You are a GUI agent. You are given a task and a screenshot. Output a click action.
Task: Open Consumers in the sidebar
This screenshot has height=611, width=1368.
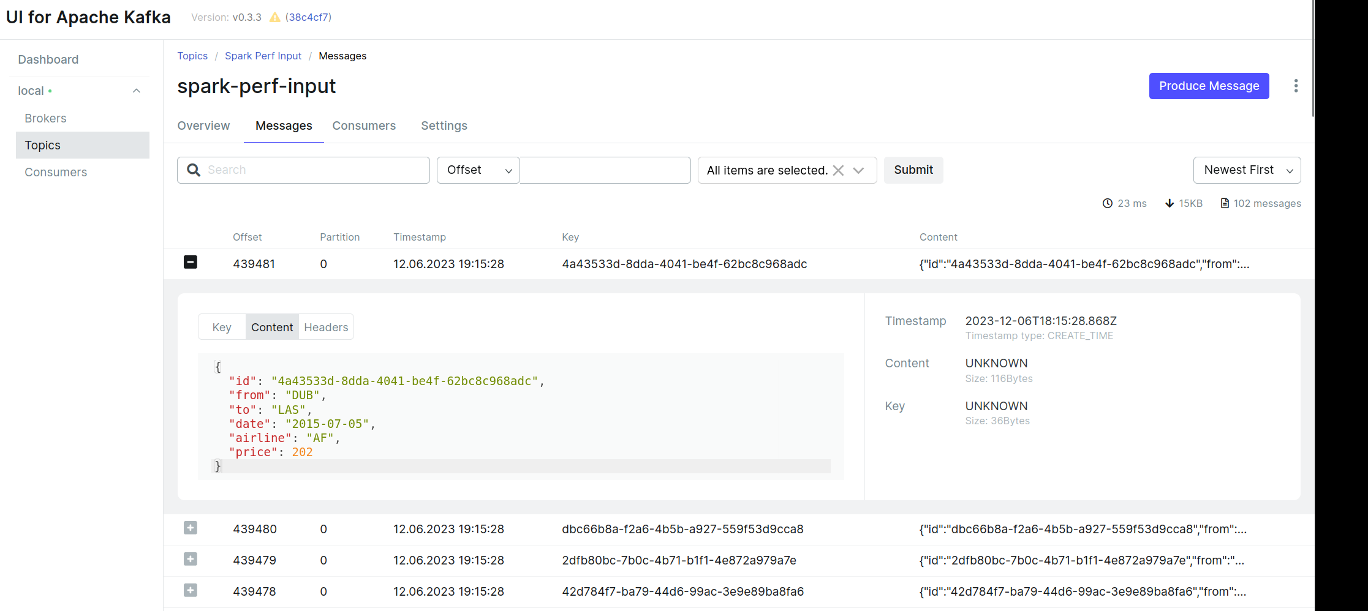point(56,172)
